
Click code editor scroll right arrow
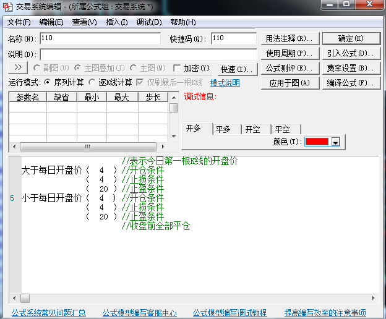374,299
